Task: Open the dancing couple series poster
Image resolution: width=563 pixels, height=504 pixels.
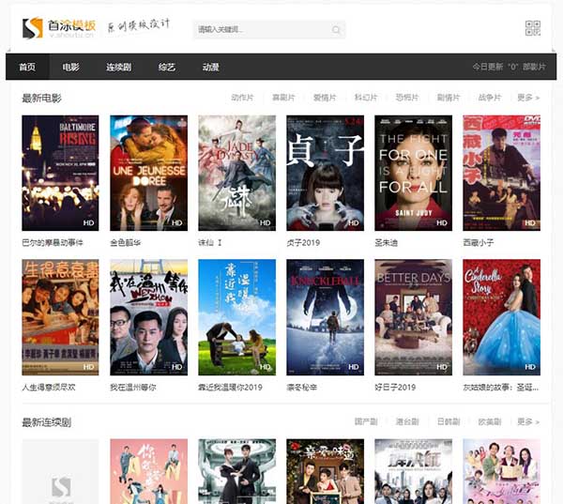Action: click(237, 471)
